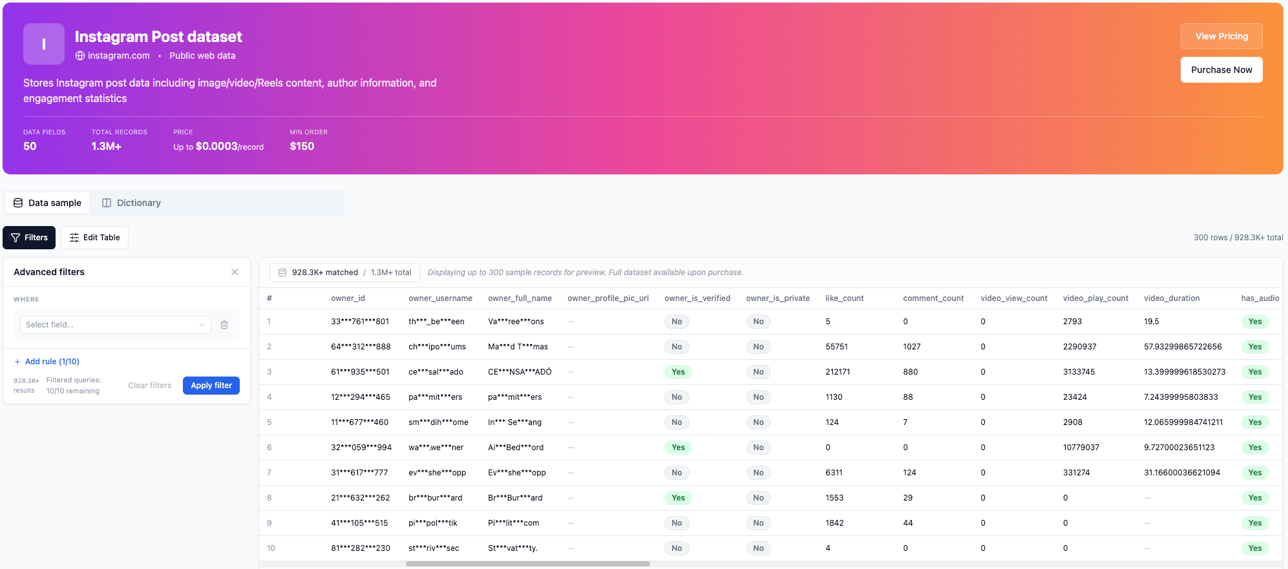Click the database icon in matched count chip
The image size is (1288, 569).
tap(282, 273)
